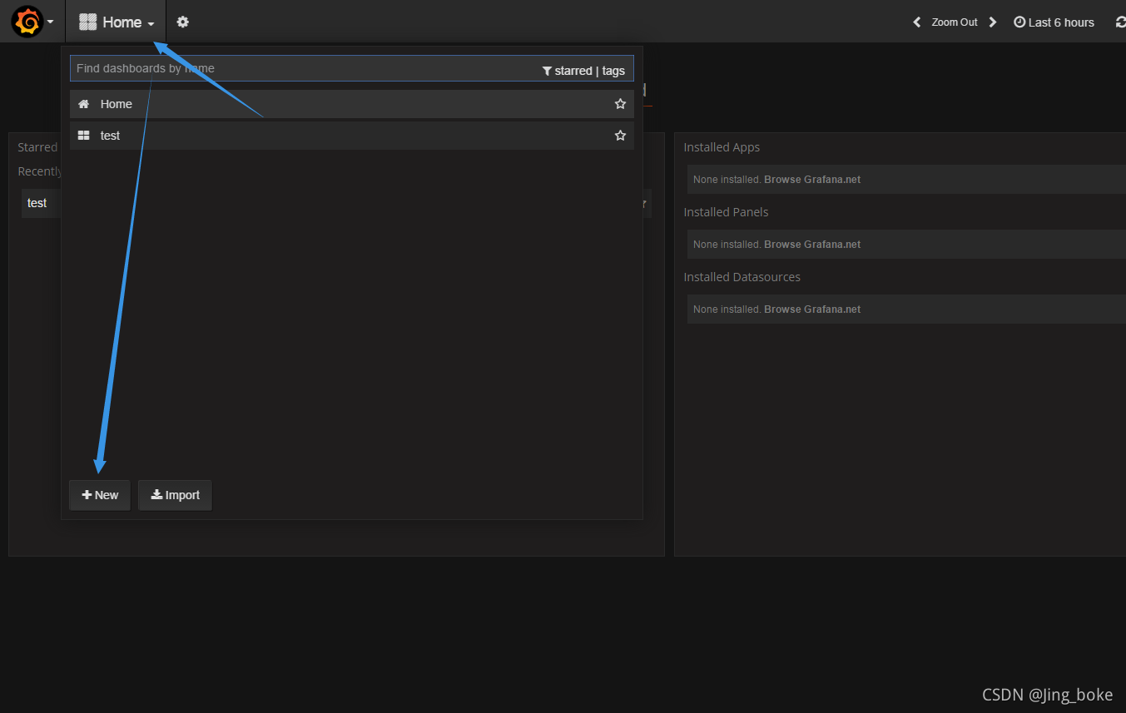Refresh the dashboard with refresh icon
The width and height of the screenshot is (1126, 713).
(1120, 22)
